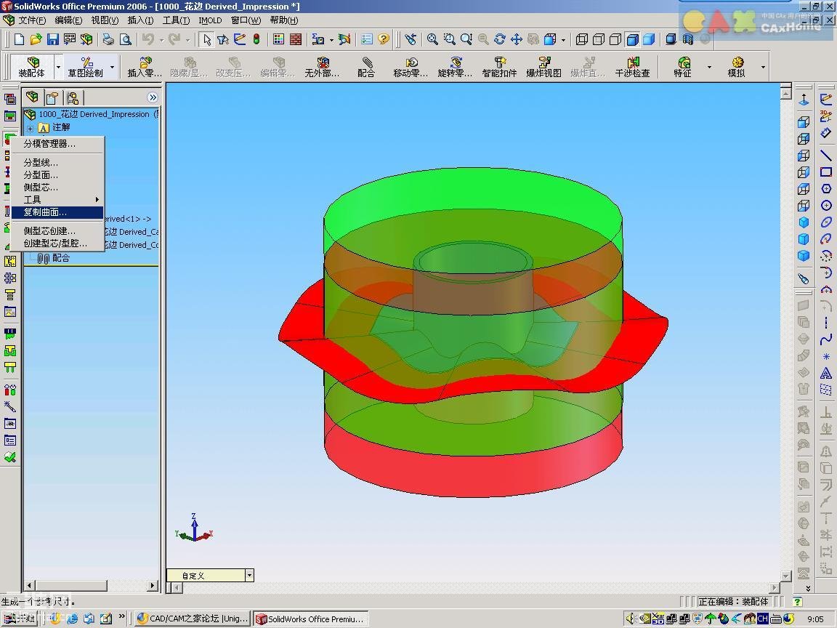Viewport: 837px width, 628px height.
Task: Select the 配合 mates tree item
Action: (x=53, y=258)
